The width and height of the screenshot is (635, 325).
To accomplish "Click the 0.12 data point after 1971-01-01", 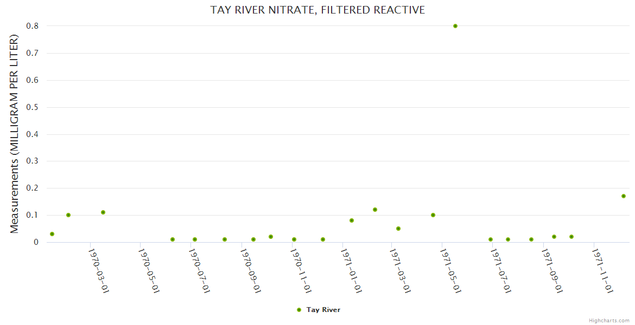I will click(375, 210).
